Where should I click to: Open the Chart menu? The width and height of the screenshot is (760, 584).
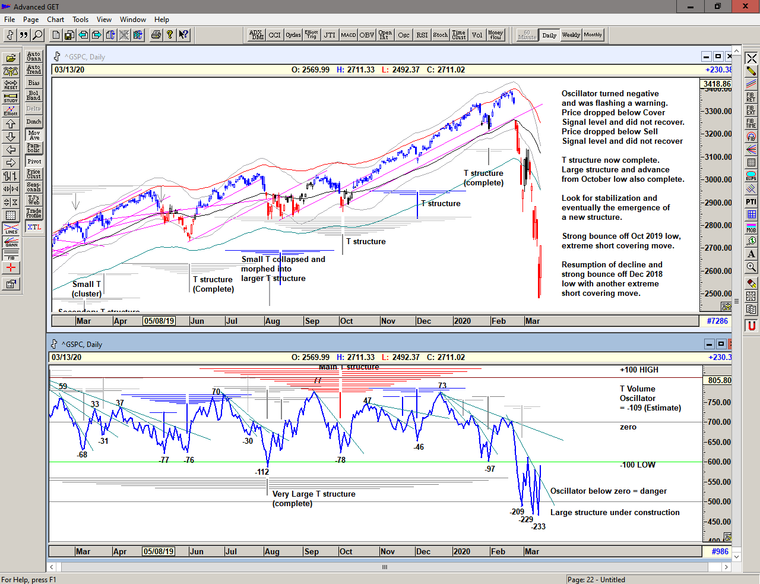55,20
